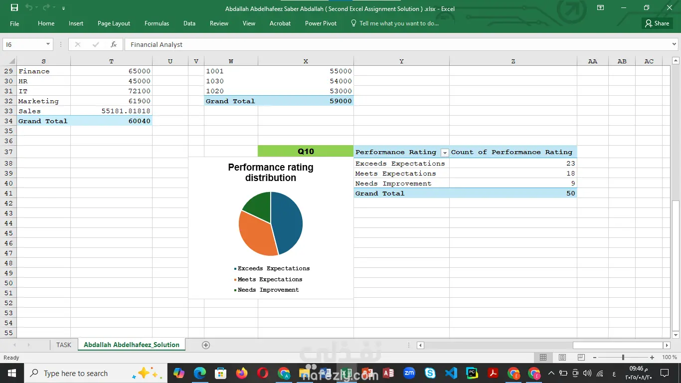The image size is (681, 383).
Task: Open the Power Pivot ribbon tab
Action: pos(321,23)
